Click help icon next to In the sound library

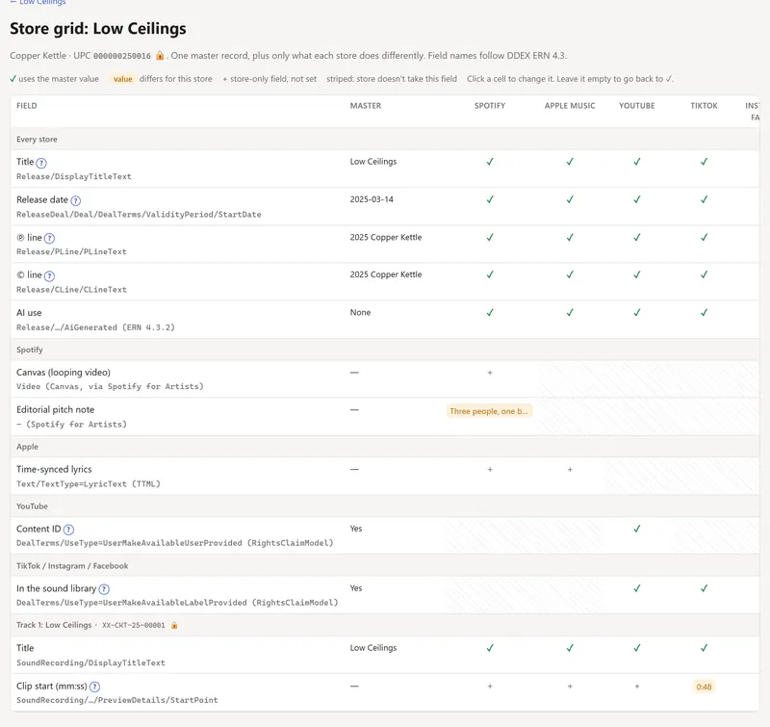coord(104,589)
